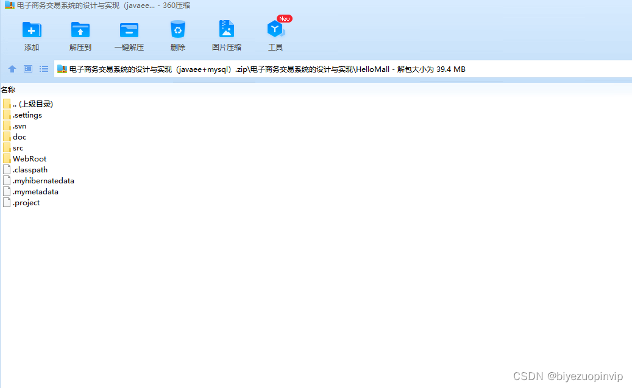632x388 pixels.
Task: Select the 'doc' folder name
Action: point(20,136)
